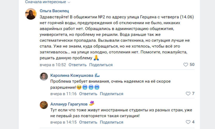The width and height of the screenshot is (215, 129).
Task: Click Ответить under Алланур's reply
Action: (x=88, y=122)
